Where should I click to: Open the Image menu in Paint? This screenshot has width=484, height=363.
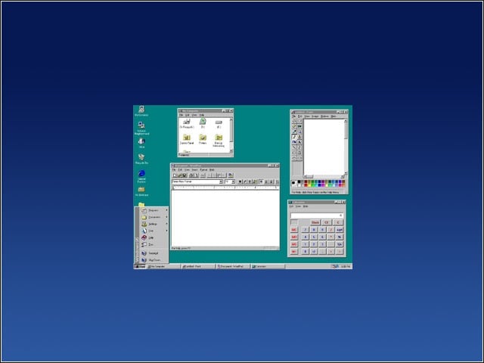coord(315,116)
